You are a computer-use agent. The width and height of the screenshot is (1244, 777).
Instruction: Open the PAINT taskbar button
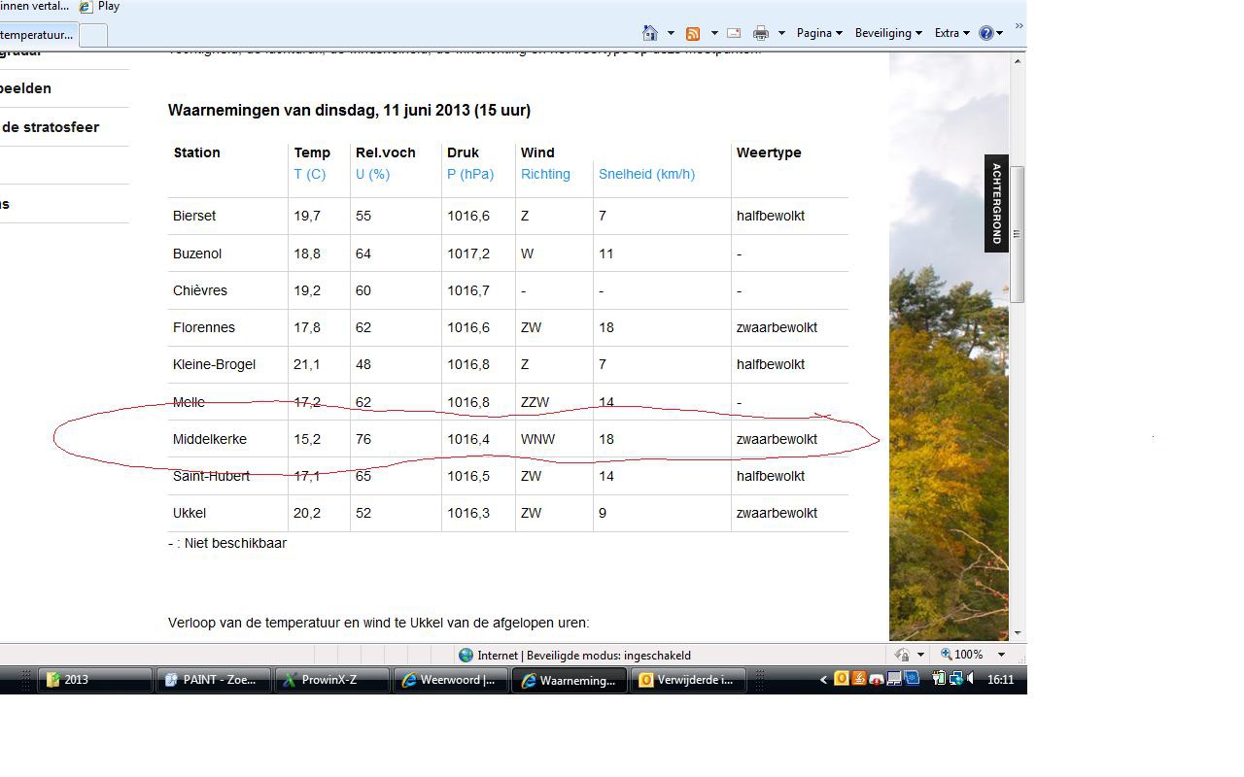pos(214,680)
